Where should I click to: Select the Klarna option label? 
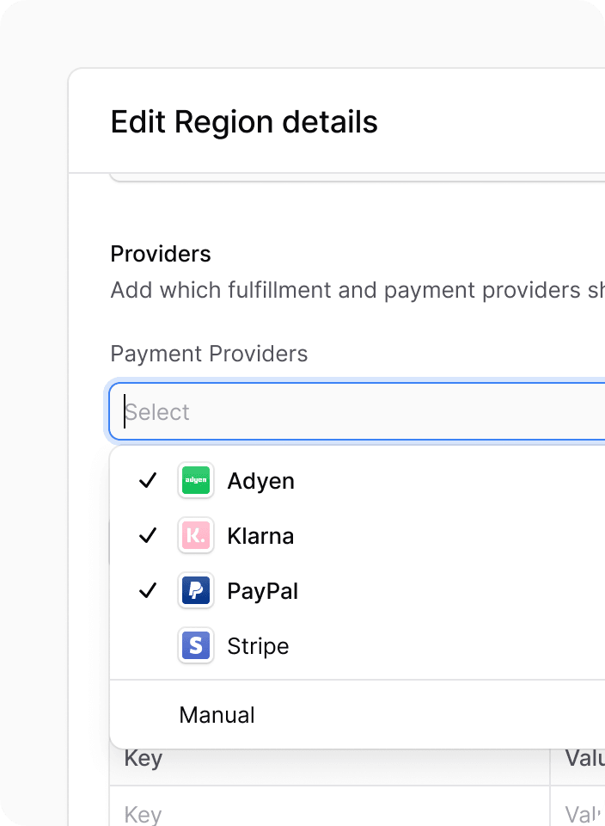260,536
